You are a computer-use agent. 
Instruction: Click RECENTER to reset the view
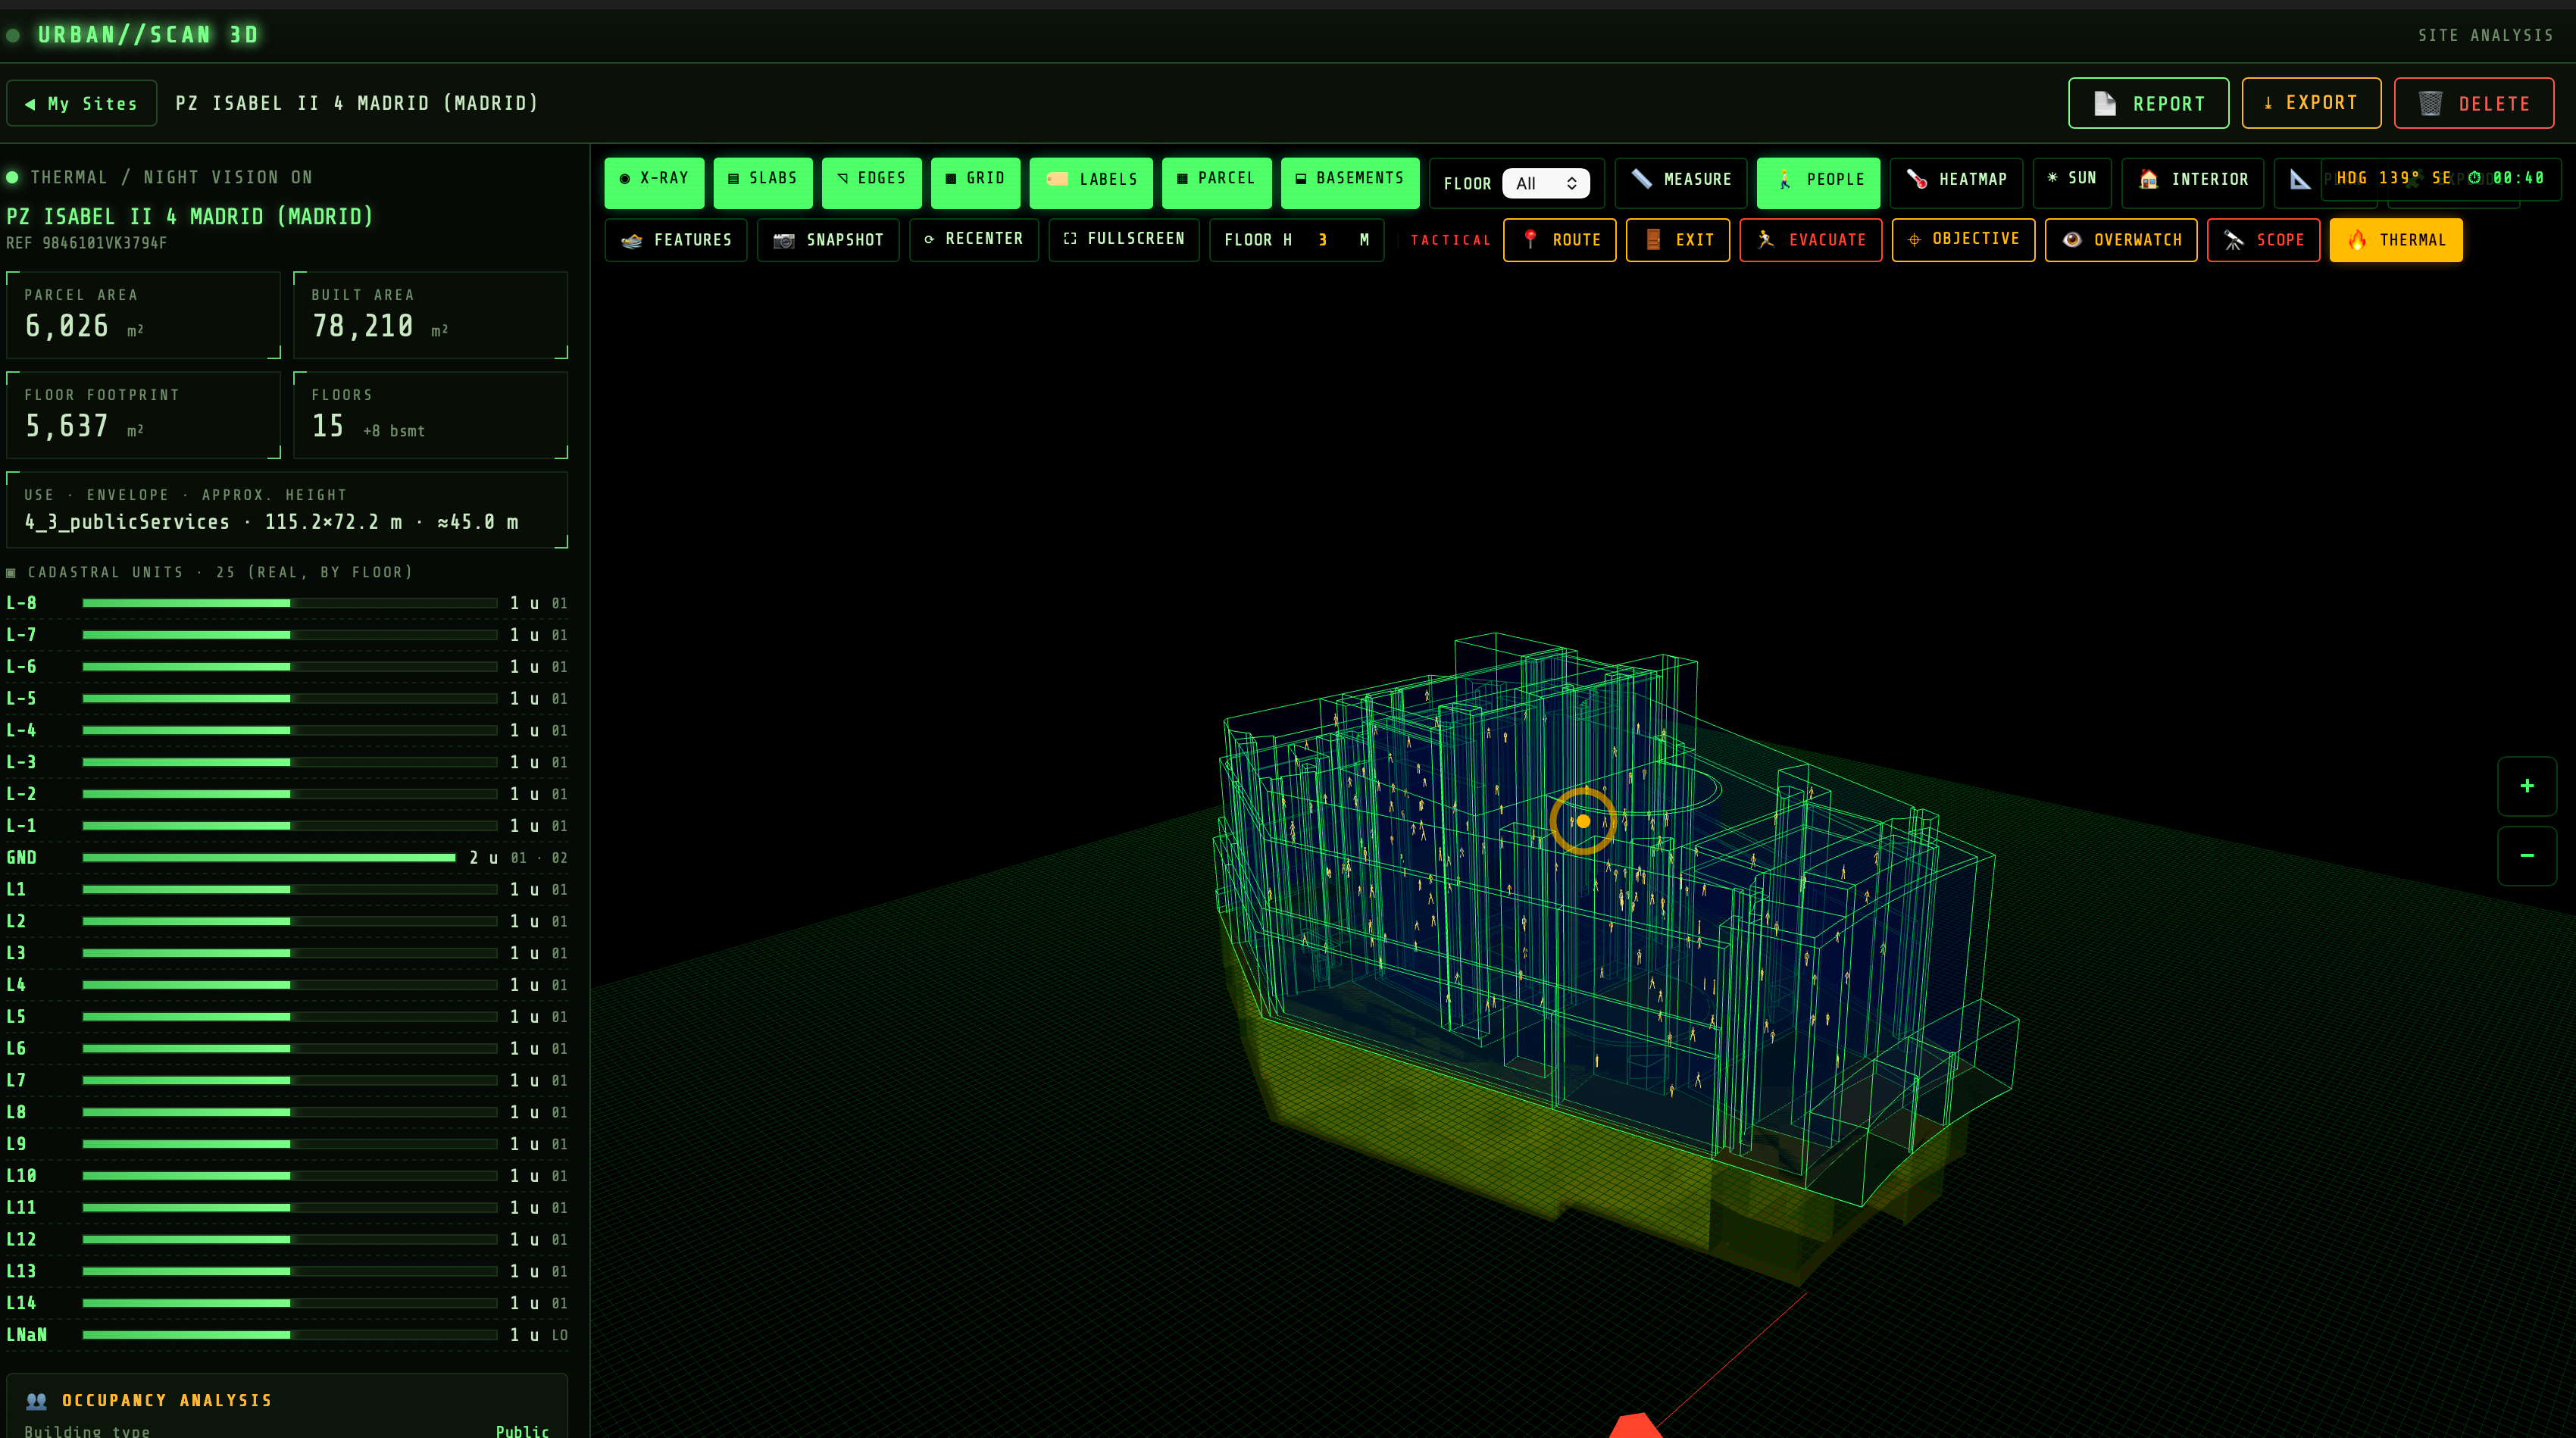[974, 240]
